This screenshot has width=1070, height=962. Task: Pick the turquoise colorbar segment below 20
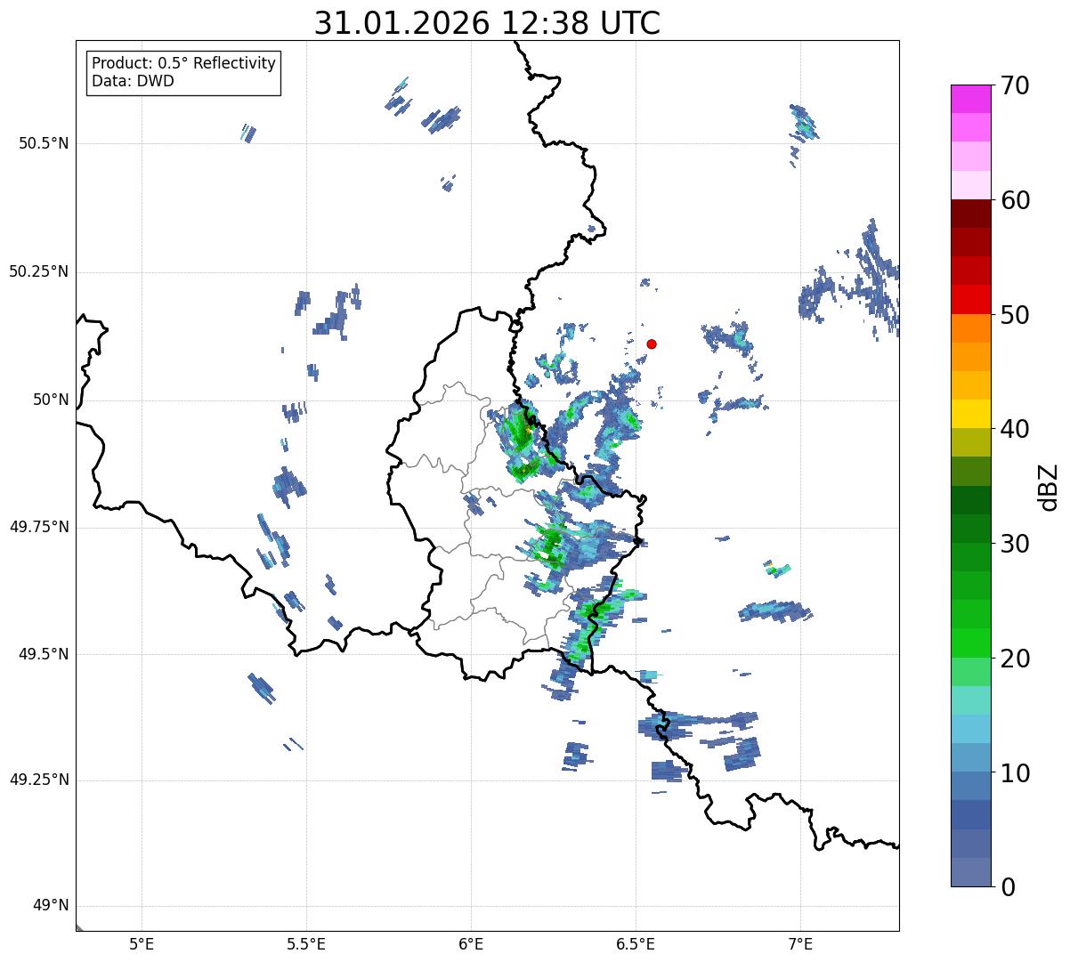pyautogui.click(x=970, y=700)
